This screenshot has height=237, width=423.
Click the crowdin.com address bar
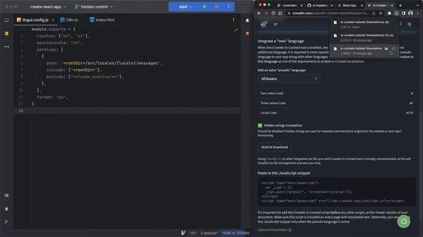click(x=330, y=13)
